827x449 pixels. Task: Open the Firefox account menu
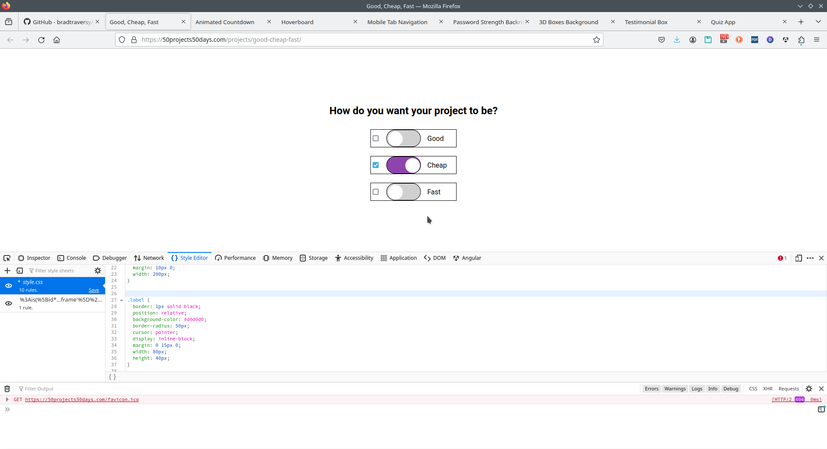pos(693,40)
